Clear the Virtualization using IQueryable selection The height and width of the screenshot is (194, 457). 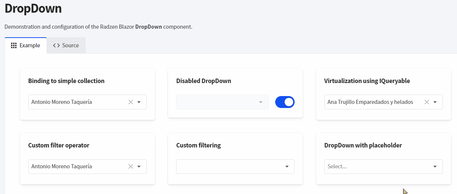(x=427, y=102)
